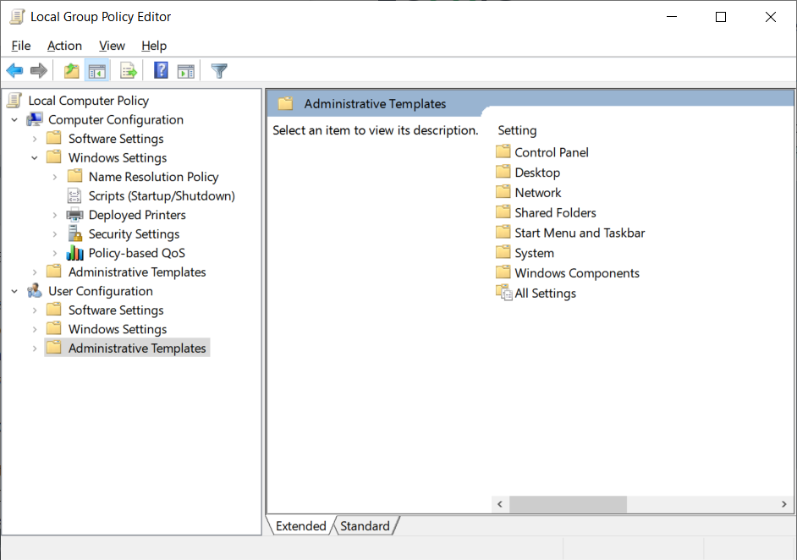Image resolution: width=797 pixels, height=560 pixels.
Task: Expand the Security Settings node
Action: point(55,234)
